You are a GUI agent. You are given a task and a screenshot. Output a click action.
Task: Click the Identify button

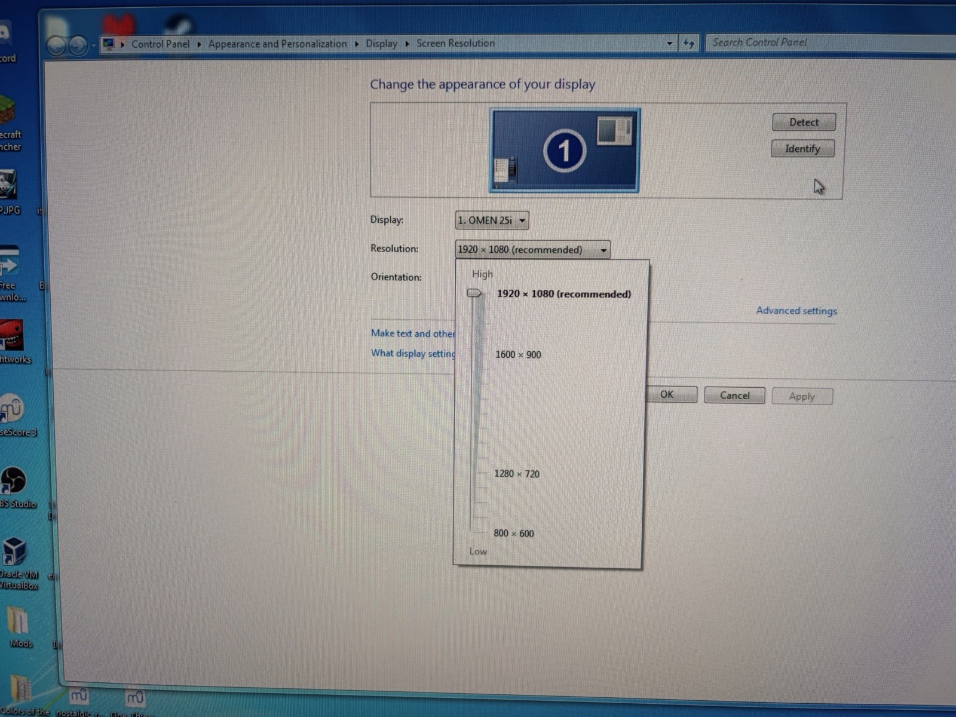coord(802,149)
